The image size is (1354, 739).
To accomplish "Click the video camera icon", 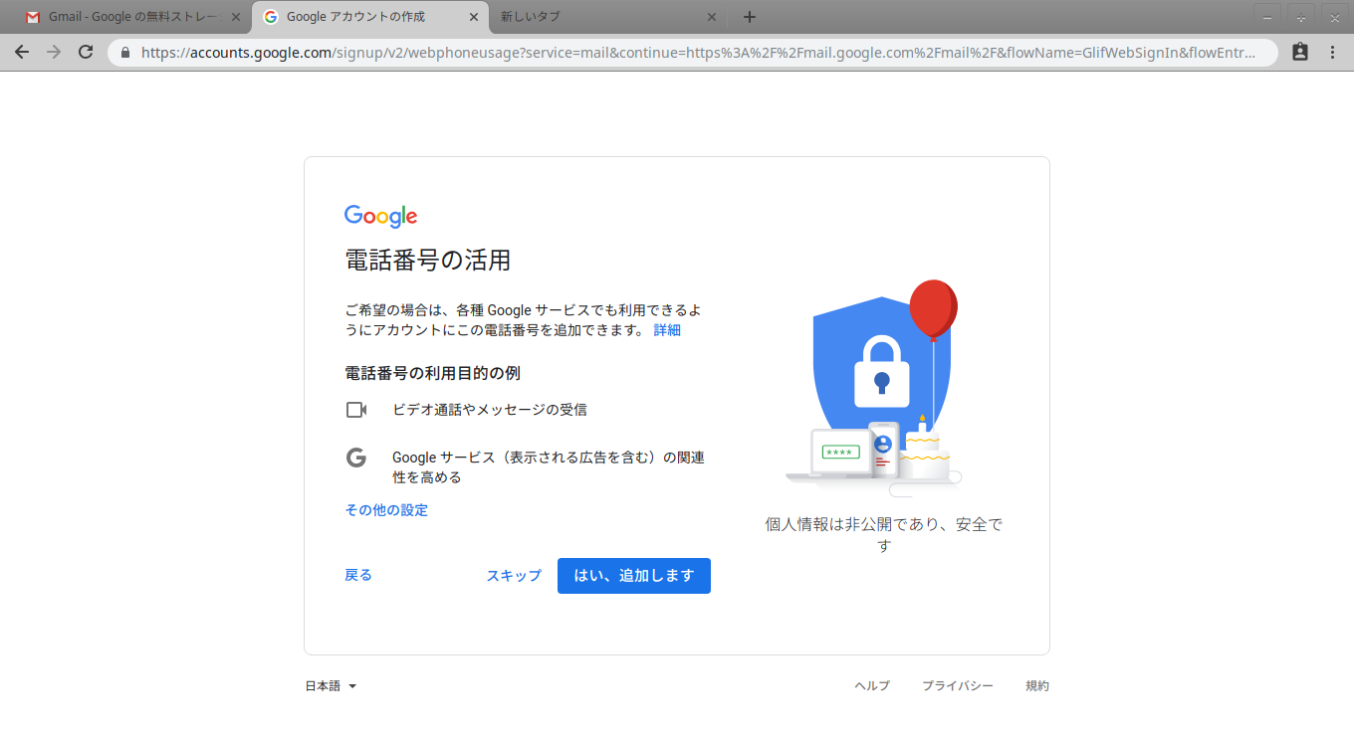I will coord(356,410).
